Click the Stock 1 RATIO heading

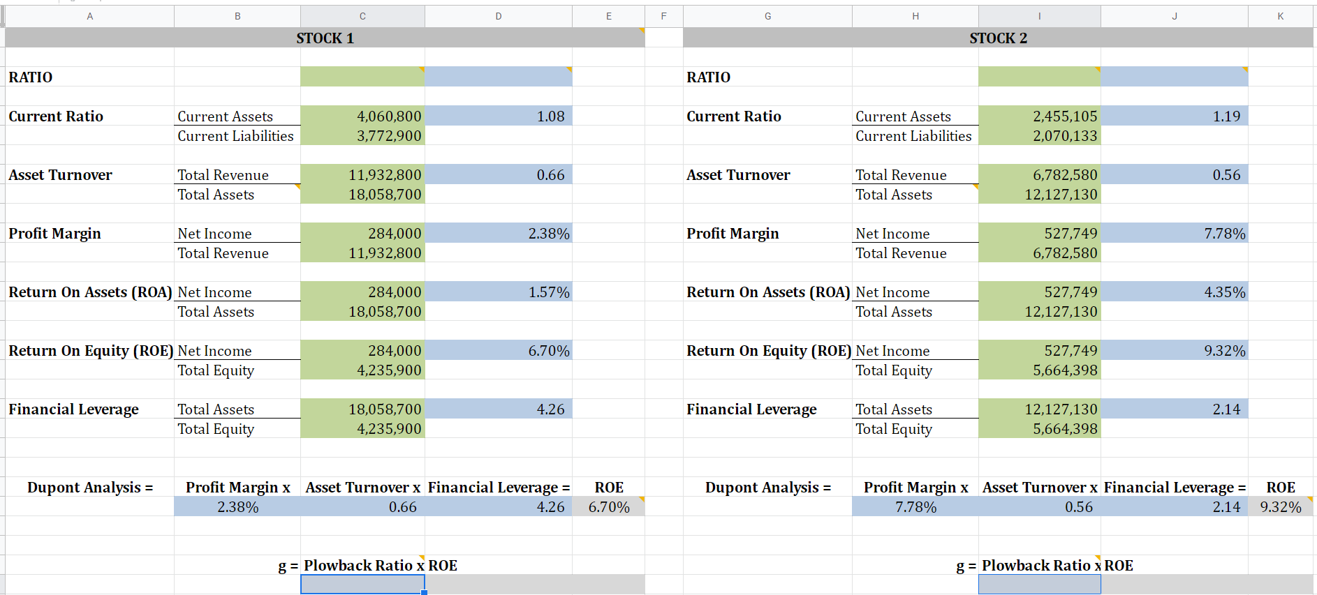tap(31, 77)
